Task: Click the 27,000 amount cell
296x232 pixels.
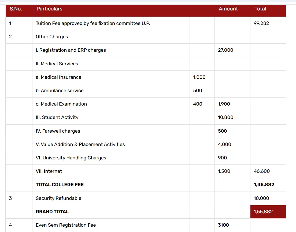Action: click(225, 50)
